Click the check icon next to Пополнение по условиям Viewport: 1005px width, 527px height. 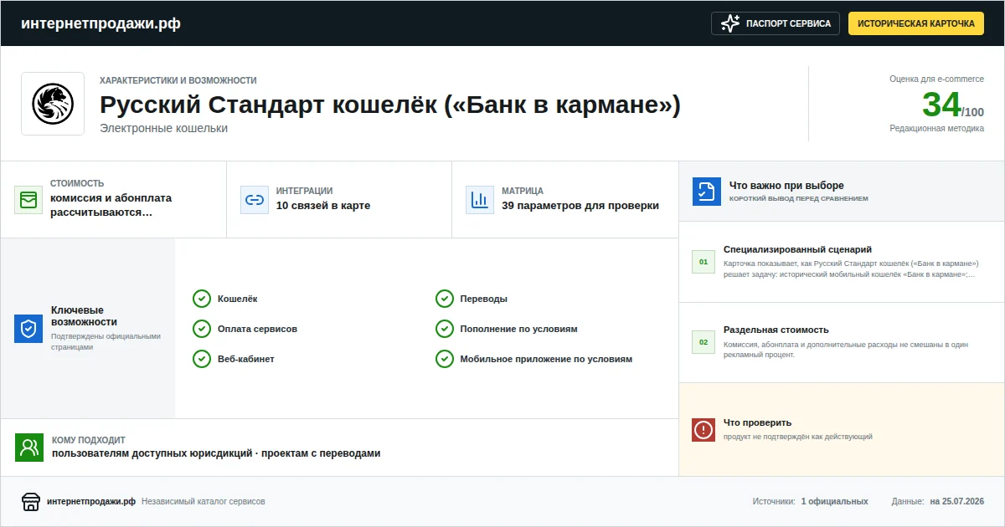[444, 329]
